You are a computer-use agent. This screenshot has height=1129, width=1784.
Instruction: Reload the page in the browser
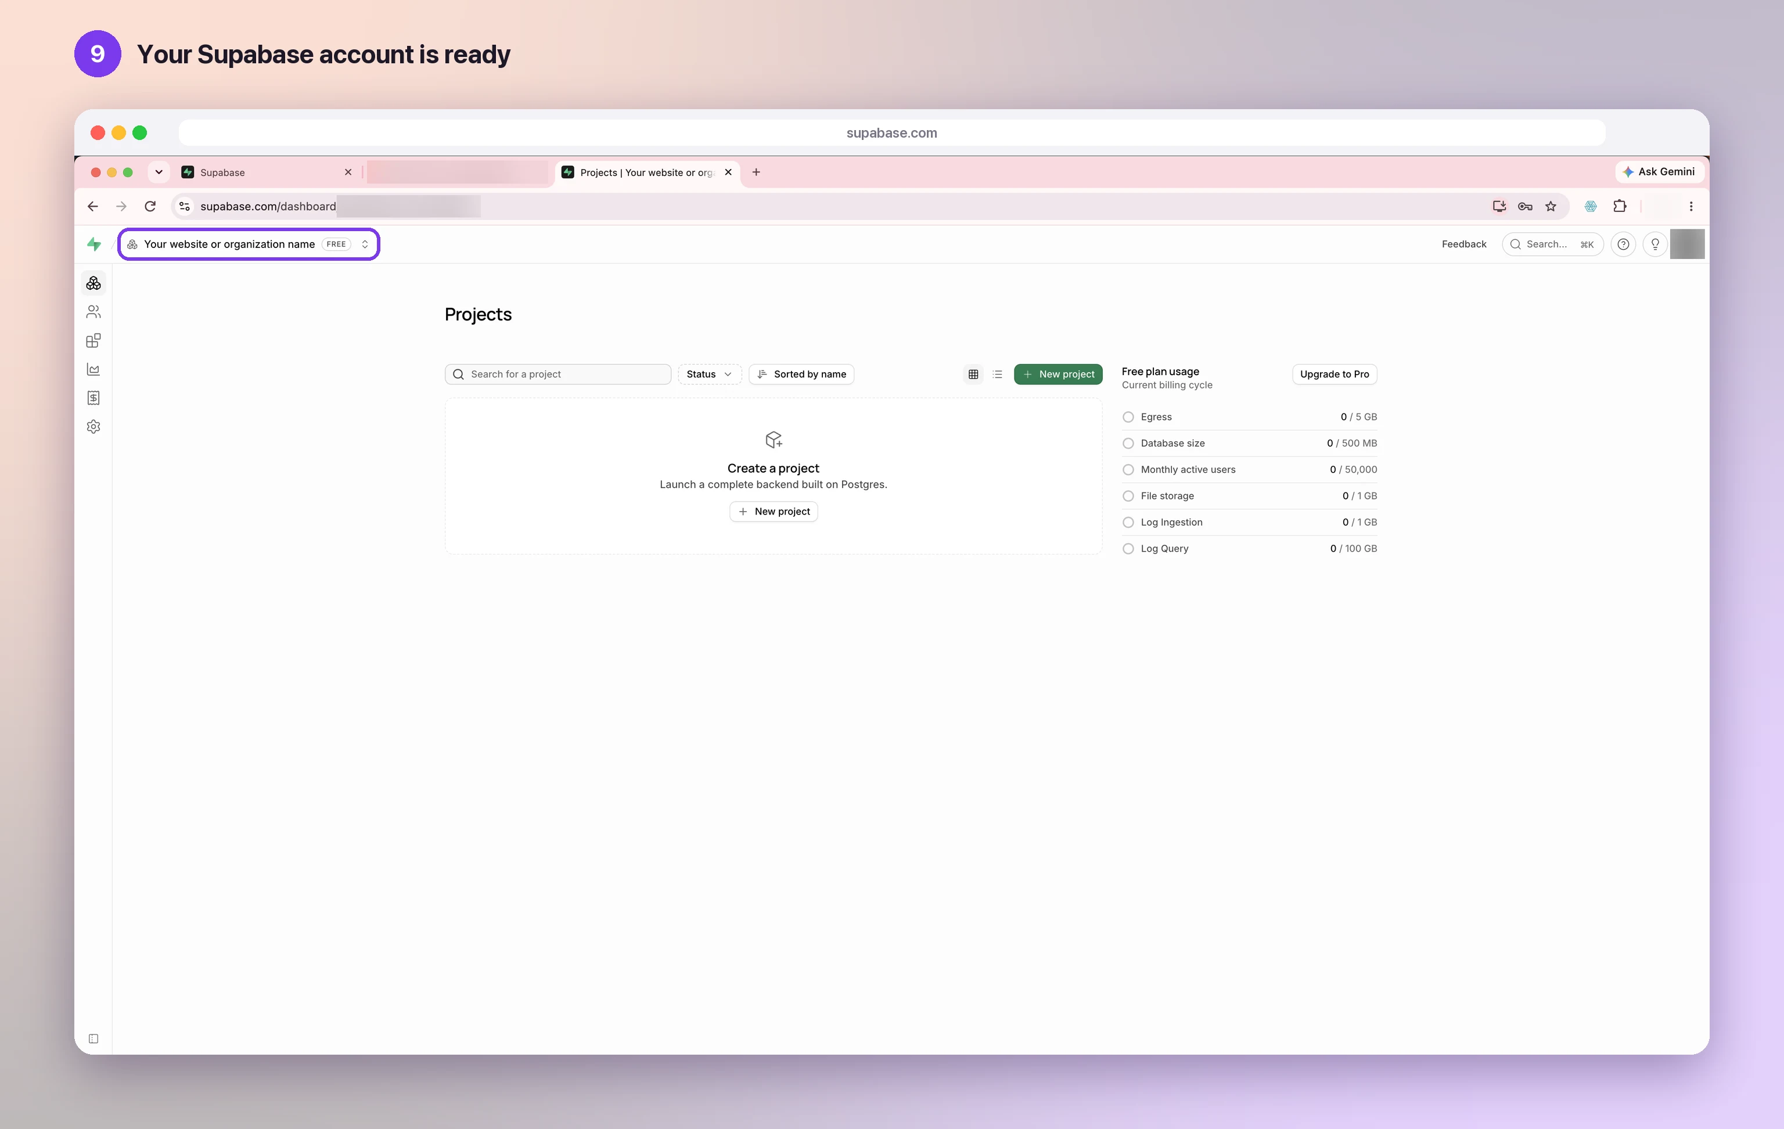tap(150, 207)
